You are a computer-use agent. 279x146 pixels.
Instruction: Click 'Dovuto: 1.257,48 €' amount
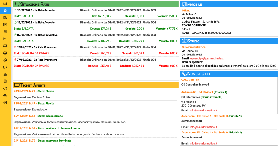click(x=99, y=66)
